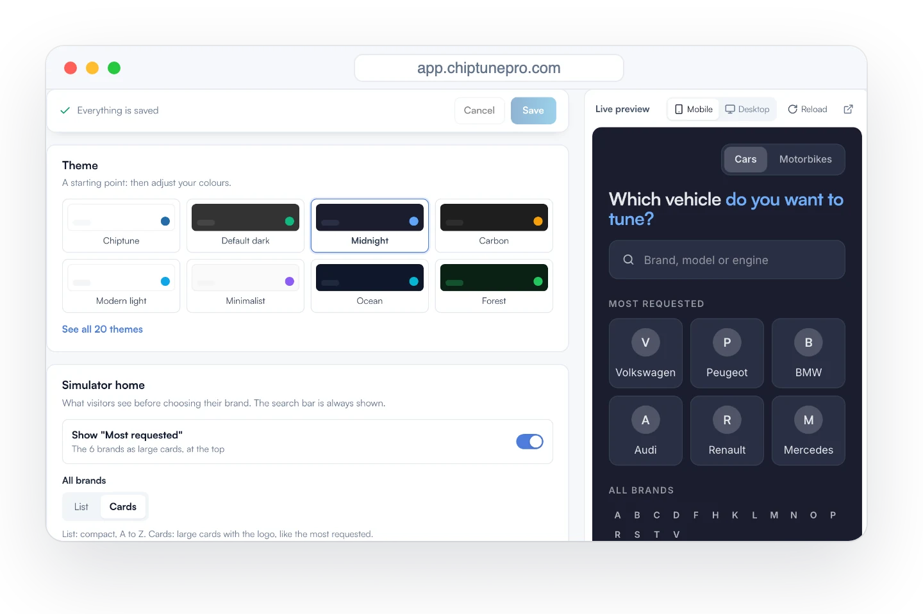Click the Save button
Screen dimensions: 923x614
tap(533, 111)
